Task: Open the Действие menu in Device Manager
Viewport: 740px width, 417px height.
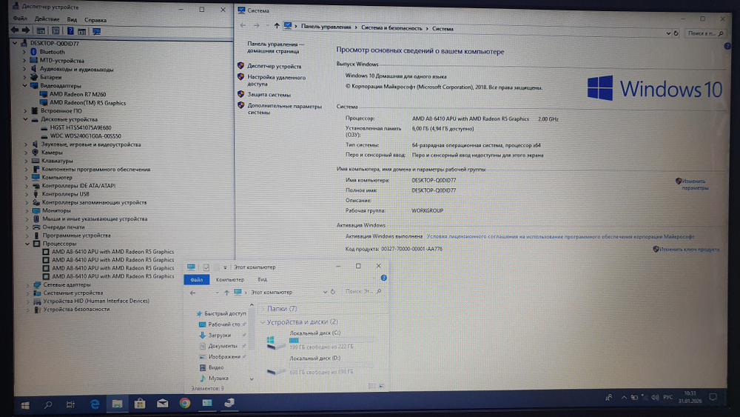Action: 47,19
